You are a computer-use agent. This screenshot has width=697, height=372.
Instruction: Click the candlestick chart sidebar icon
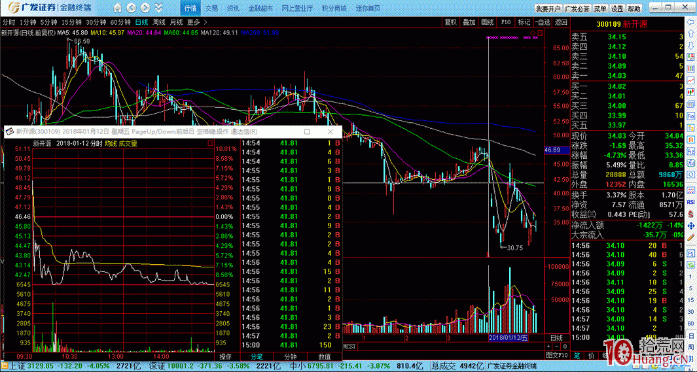coord(691,92)
